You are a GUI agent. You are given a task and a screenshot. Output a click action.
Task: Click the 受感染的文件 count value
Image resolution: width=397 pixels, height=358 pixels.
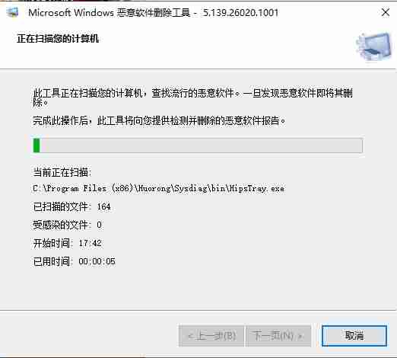100,225
